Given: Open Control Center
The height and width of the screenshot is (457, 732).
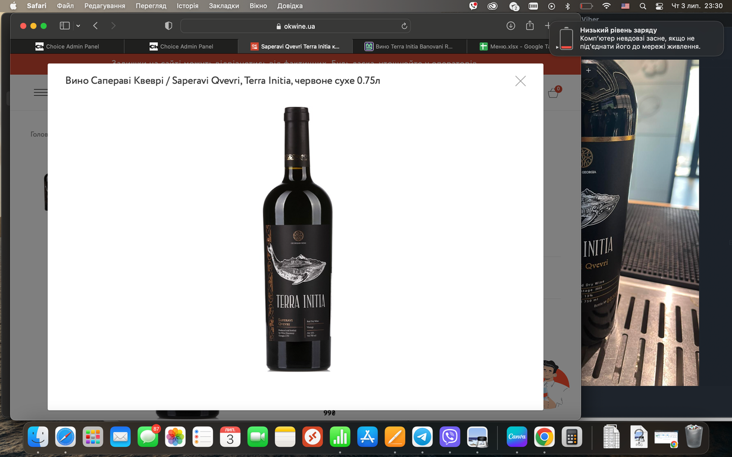Looking at the screenshot, I should pos(659,6).
